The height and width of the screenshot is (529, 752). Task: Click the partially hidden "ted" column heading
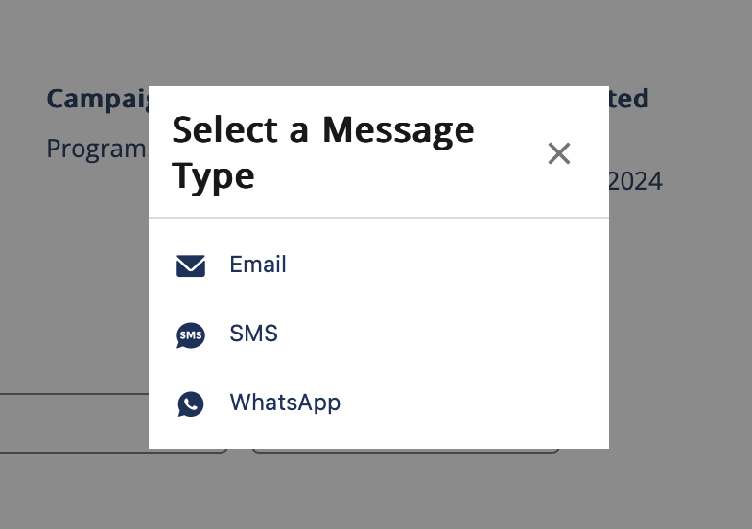pos(629,99)
